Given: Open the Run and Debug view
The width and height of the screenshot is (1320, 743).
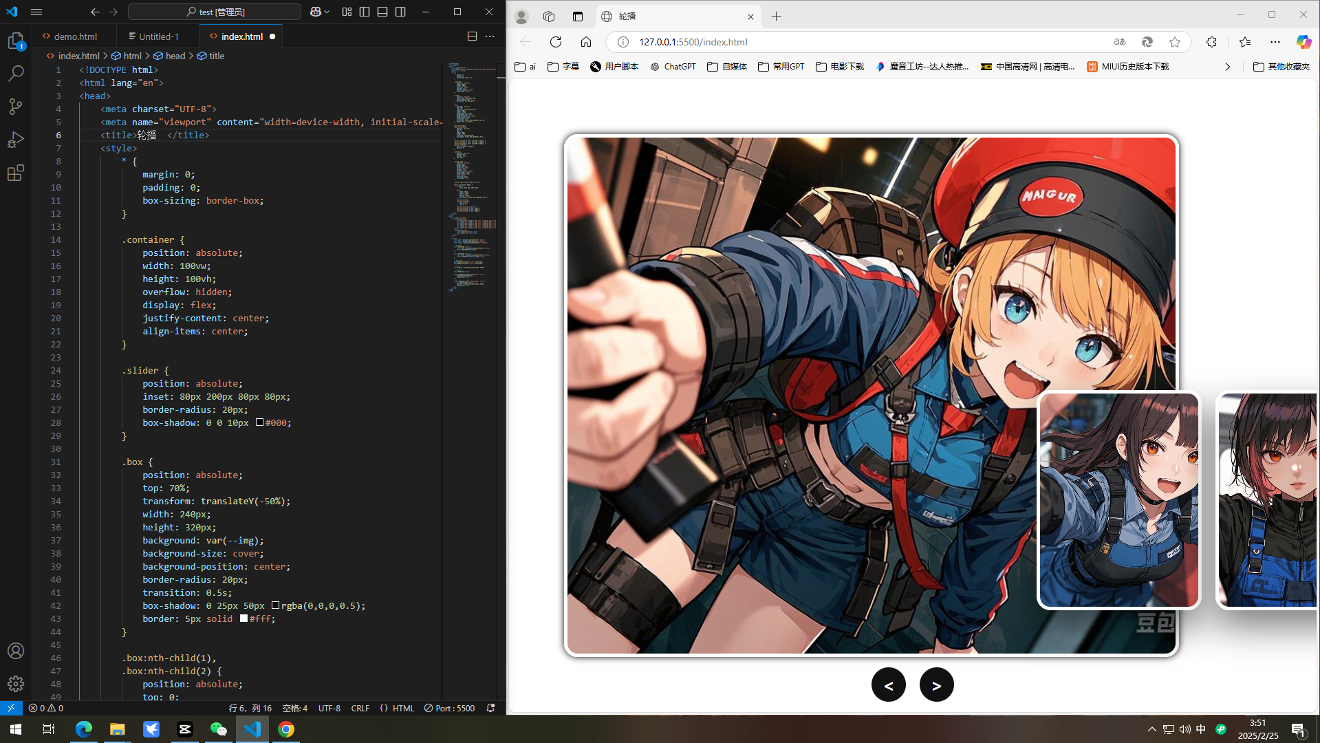Looking at the screenshot, I should point(16,140).
